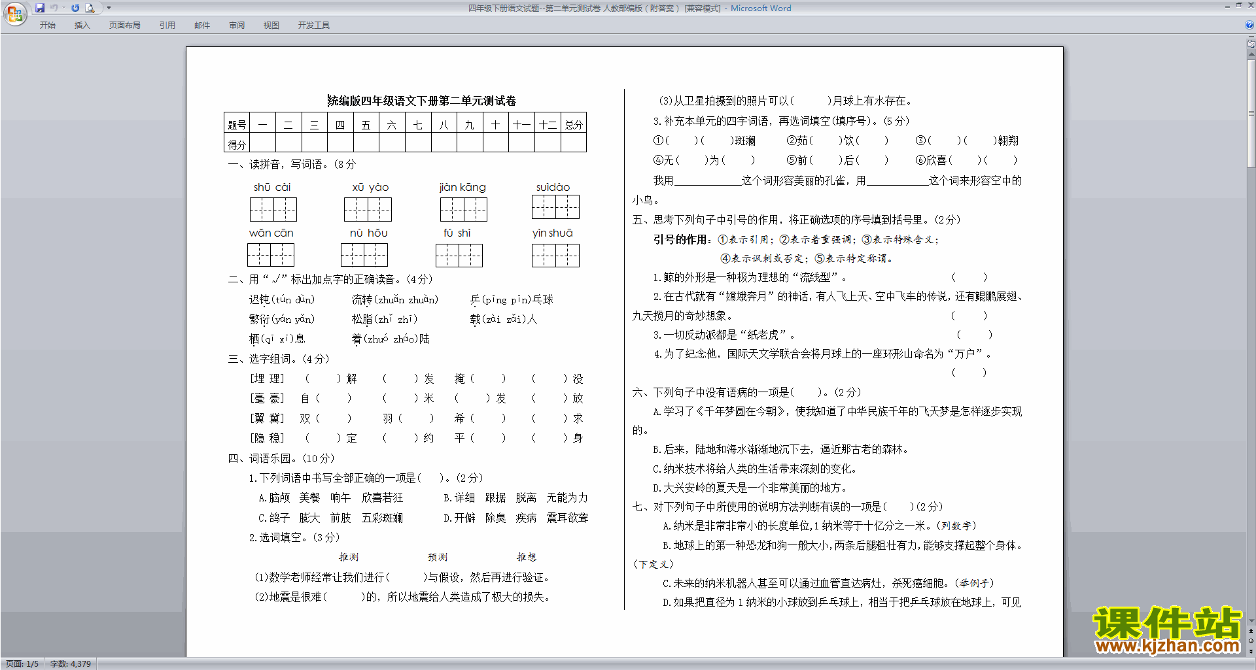The height and width of the screenshot is (670, 1256).
Task: Click the 页面: 1/5 status bar indicator
Action: click(22, 663)
